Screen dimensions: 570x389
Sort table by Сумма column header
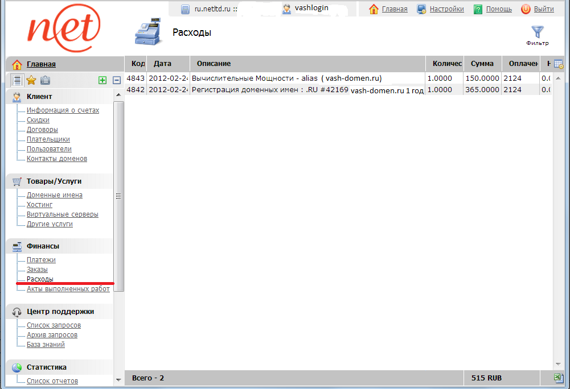click(482, 64)
